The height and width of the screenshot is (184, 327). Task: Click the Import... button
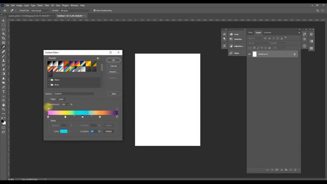[x=113, y=72]
